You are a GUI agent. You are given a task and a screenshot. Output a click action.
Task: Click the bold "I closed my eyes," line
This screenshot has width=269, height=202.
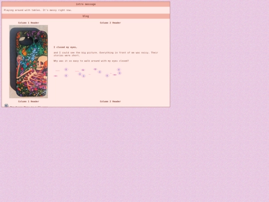click(x=65, y=47)
